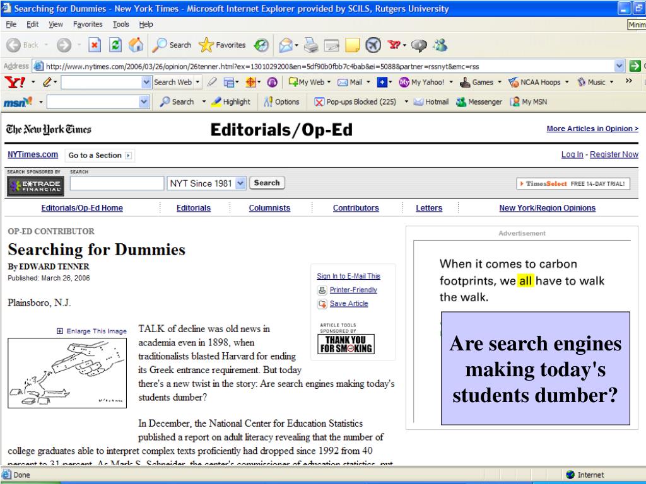Click the article cartoon thumbnail
The height and width of the screenshot is (484, 646).
click(x=67, y=373)
